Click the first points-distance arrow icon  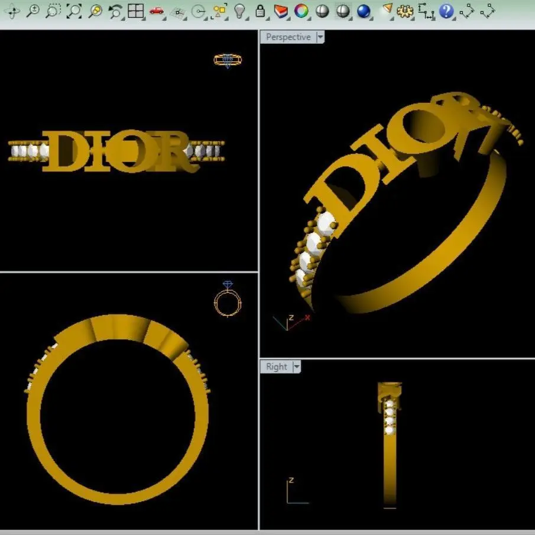(x=467, y=11)
